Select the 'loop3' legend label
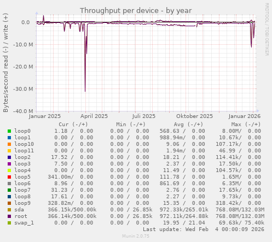This screenshot has width=272, height=242. [x=22, y=164]
